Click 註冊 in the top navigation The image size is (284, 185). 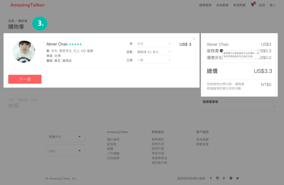tap(262, 5)
